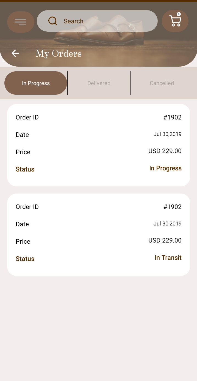Click the In Transit status value

tap(168, 258)
